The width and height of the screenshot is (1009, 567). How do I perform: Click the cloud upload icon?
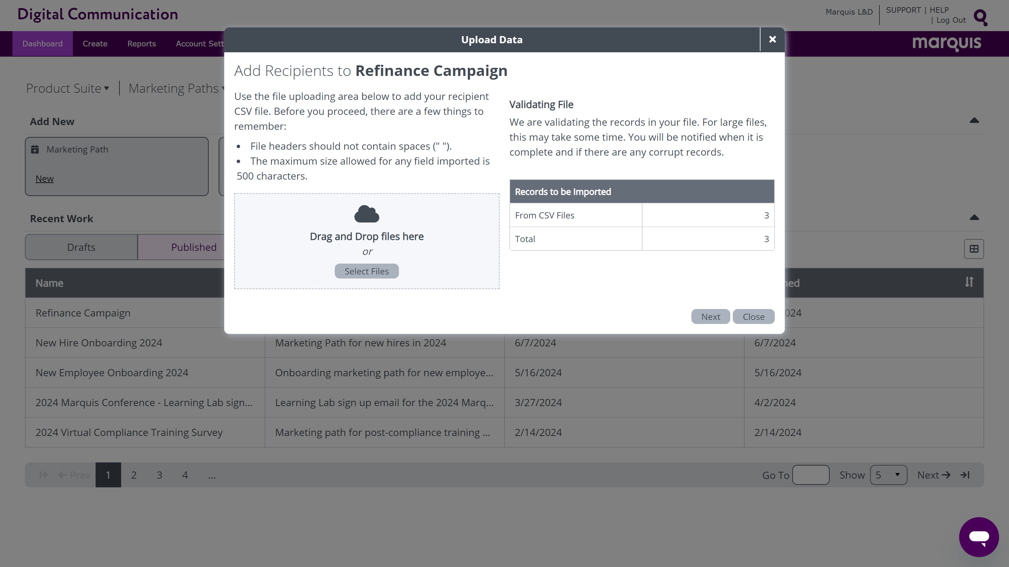coord(367,214)
